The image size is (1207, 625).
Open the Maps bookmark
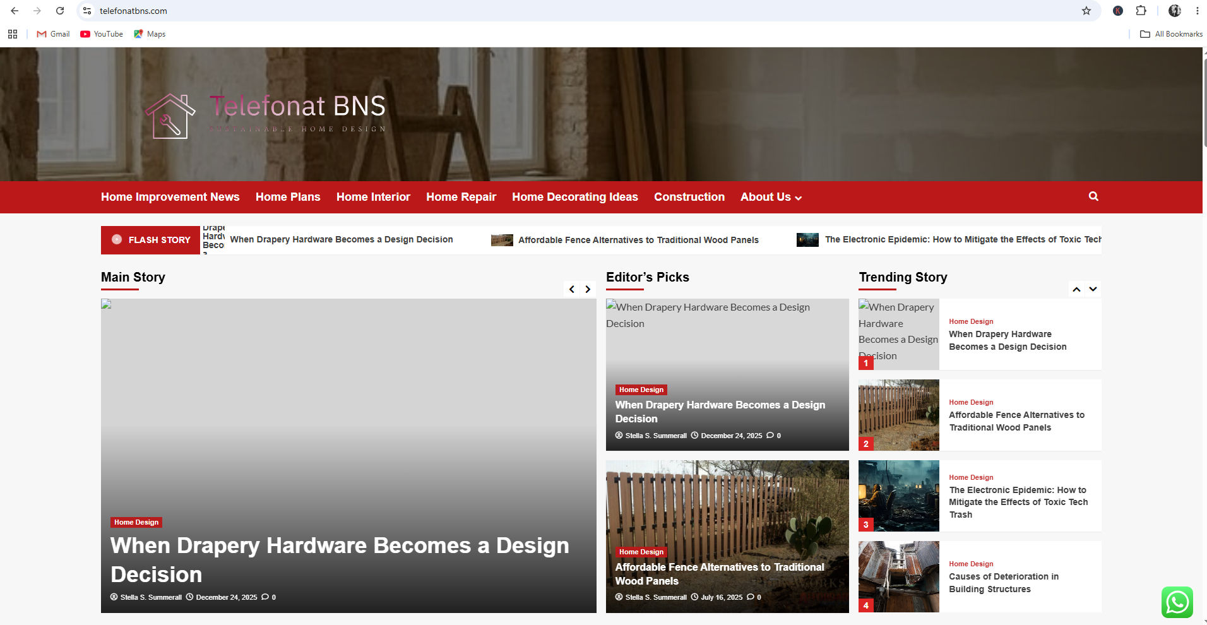click(150, 34)
